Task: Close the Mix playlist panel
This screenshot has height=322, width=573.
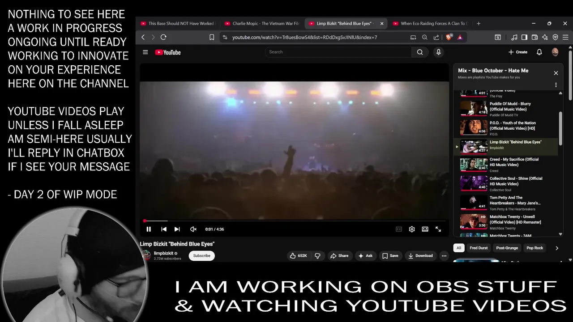Action: tap(556, 73)
